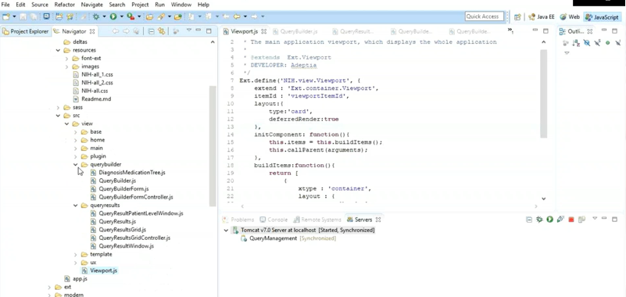This screenshot has height=297, width=626.
Task: Expand the template folder
Action: pyautogui.click(x=76, y=254)
